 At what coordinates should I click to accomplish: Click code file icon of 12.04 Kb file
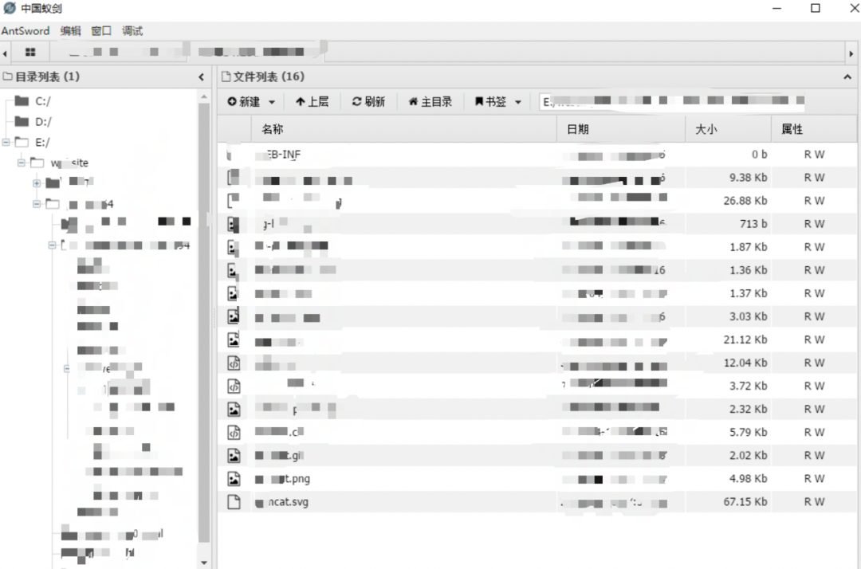pos(234,363)
